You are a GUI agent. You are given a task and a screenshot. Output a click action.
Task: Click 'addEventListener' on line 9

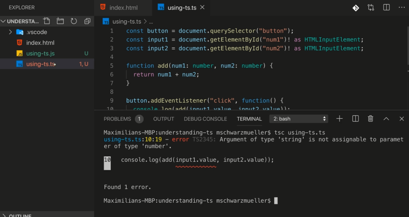pyautogui.click(x=179, y=101)
